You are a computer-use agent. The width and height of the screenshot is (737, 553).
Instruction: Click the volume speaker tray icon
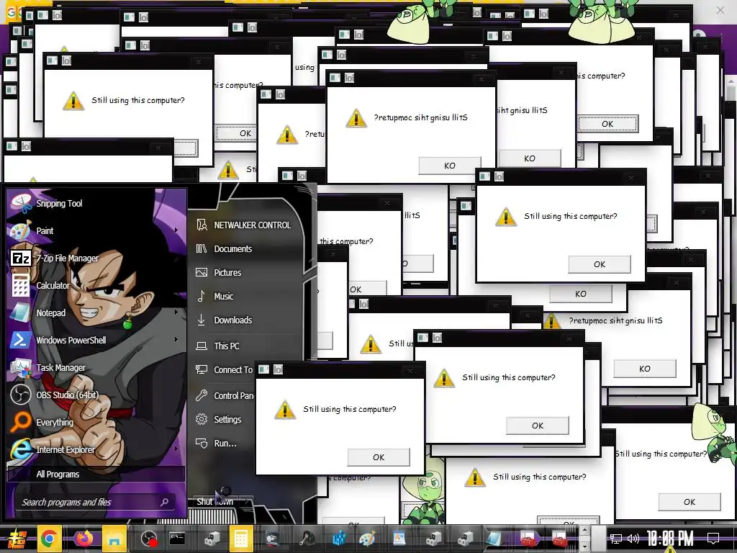pyautogui.click(x=633, y=539)
